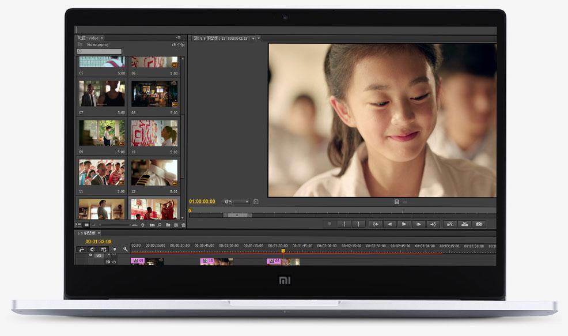568x336 pixels.
Task: Select clip 09 thumbnail in Project panel
Action: [x=102, y=133]
